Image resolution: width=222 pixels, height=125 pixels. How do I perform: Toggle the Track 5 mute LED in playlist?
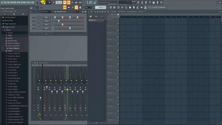coord(118,51)
